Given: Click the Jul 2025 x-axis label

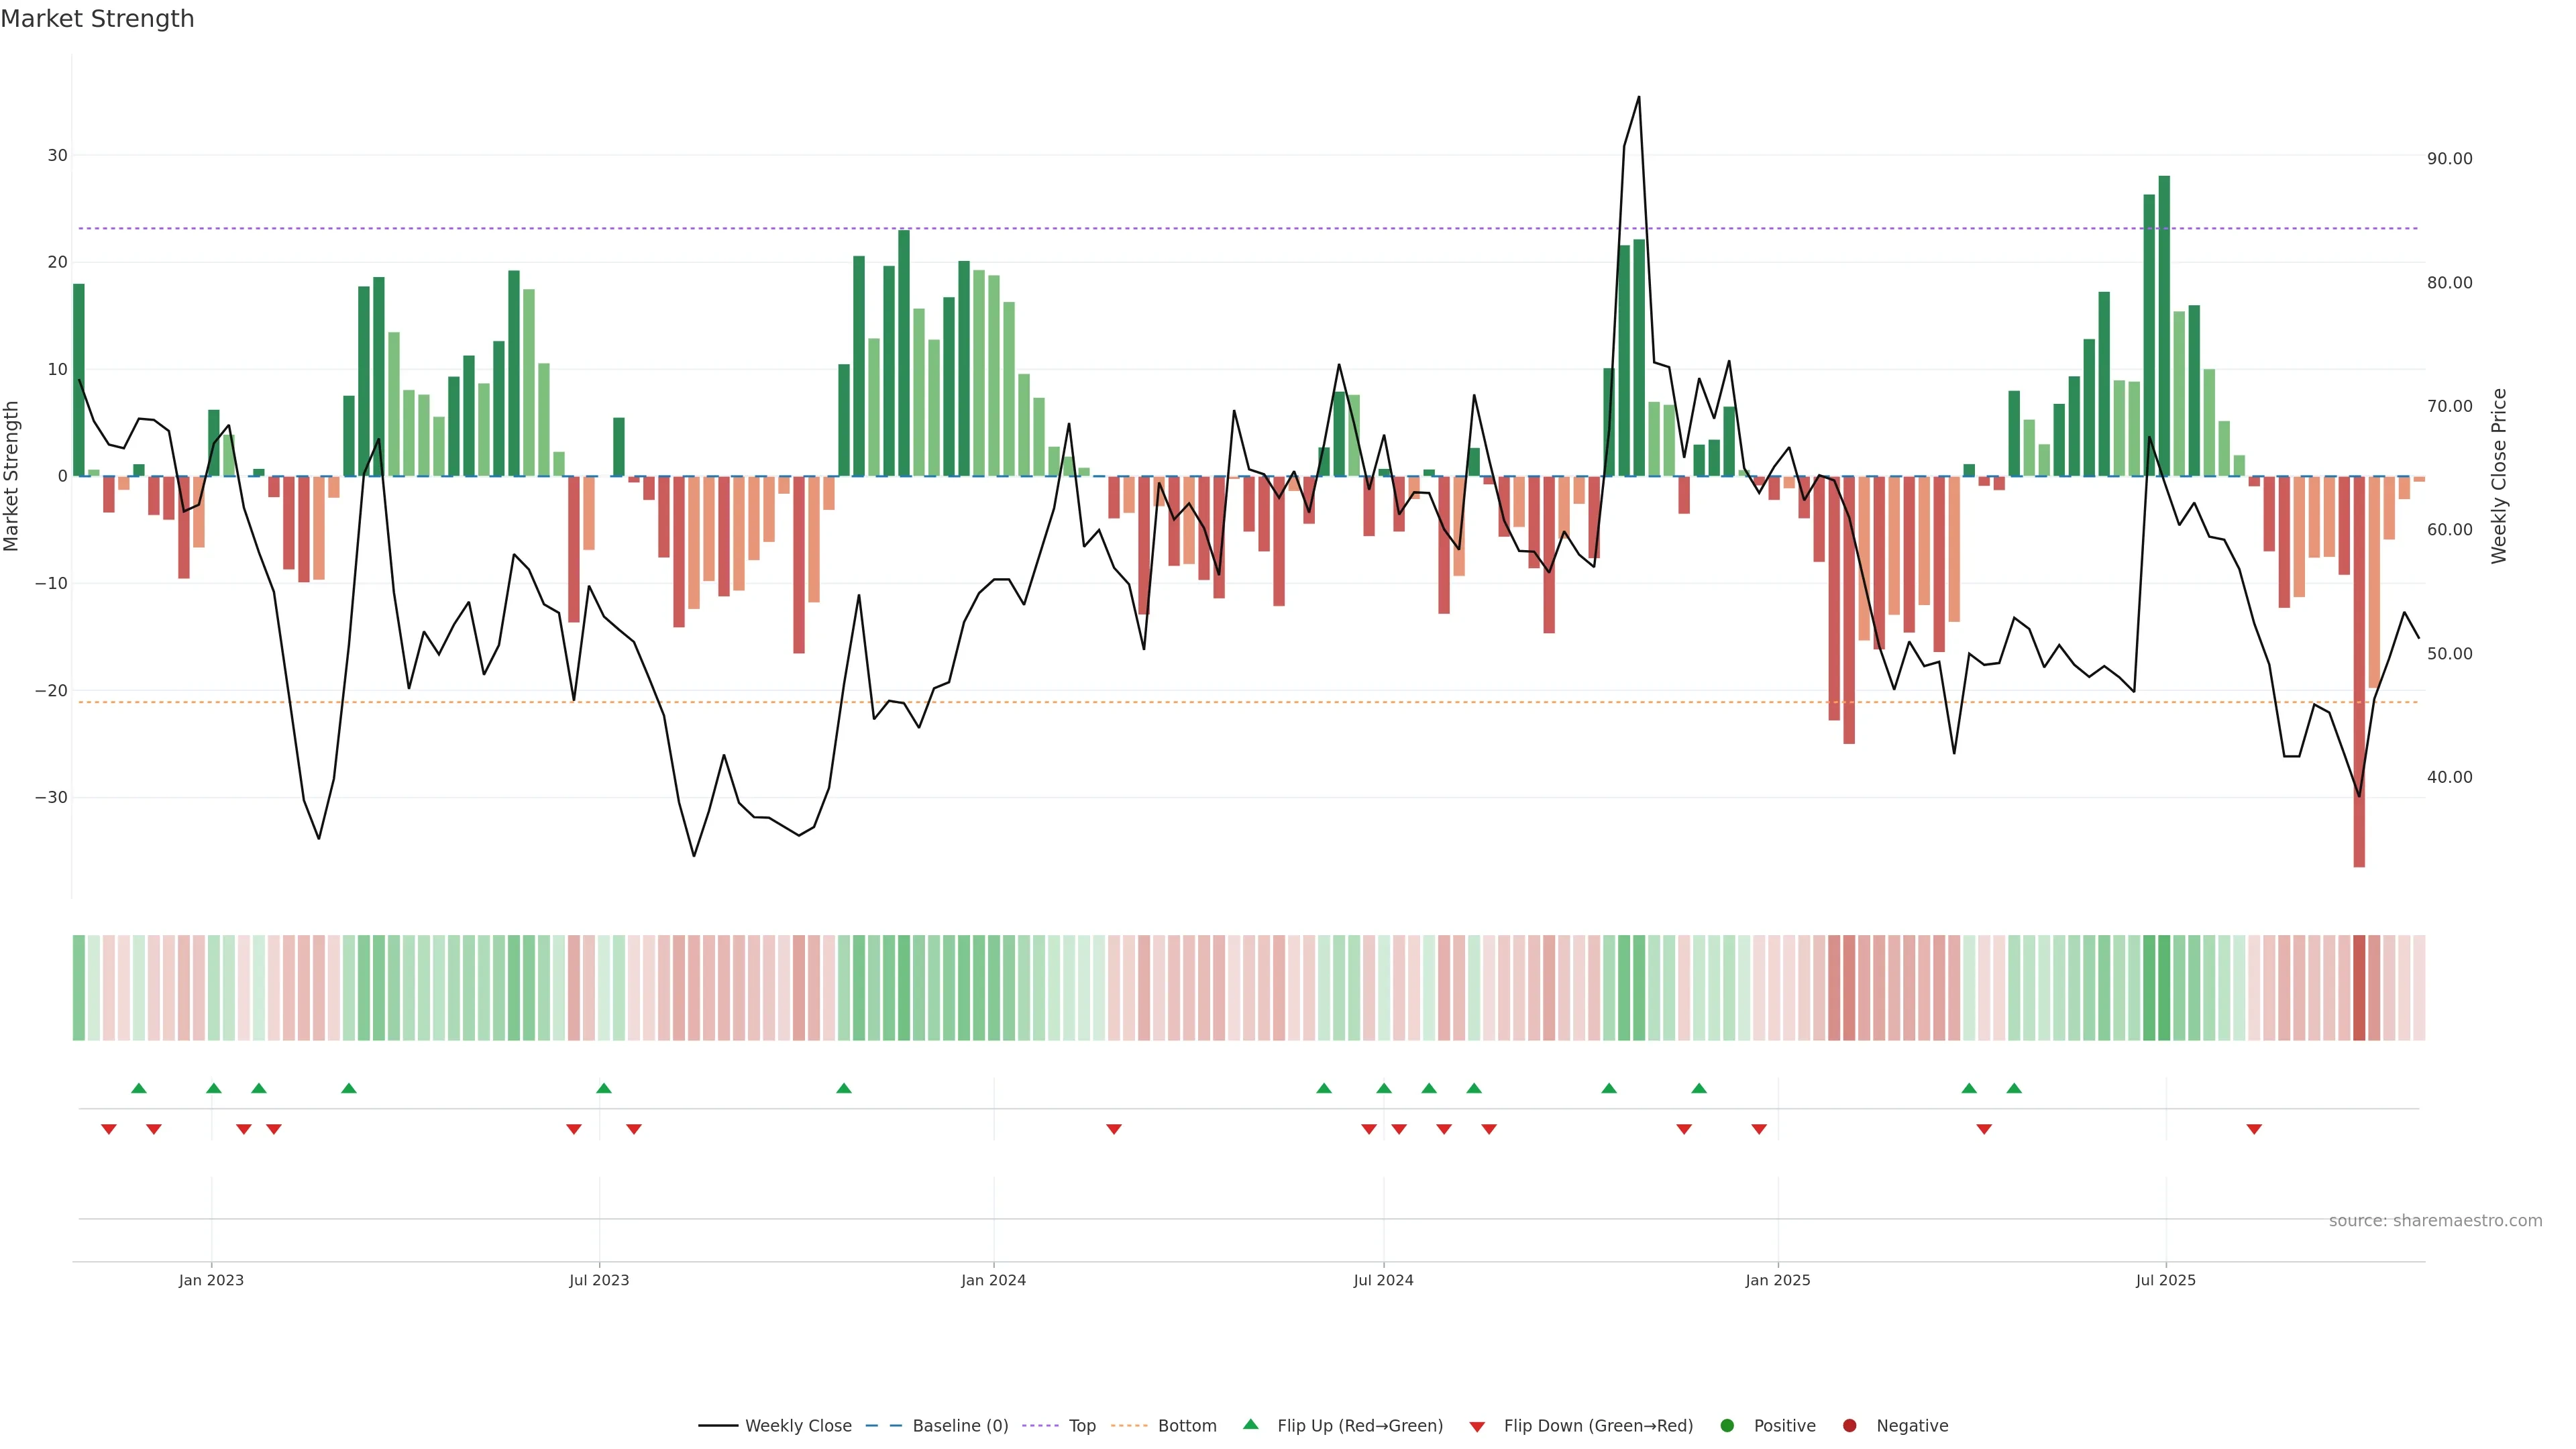Looking at the screenshot, I should [x=2165, y=1280].
